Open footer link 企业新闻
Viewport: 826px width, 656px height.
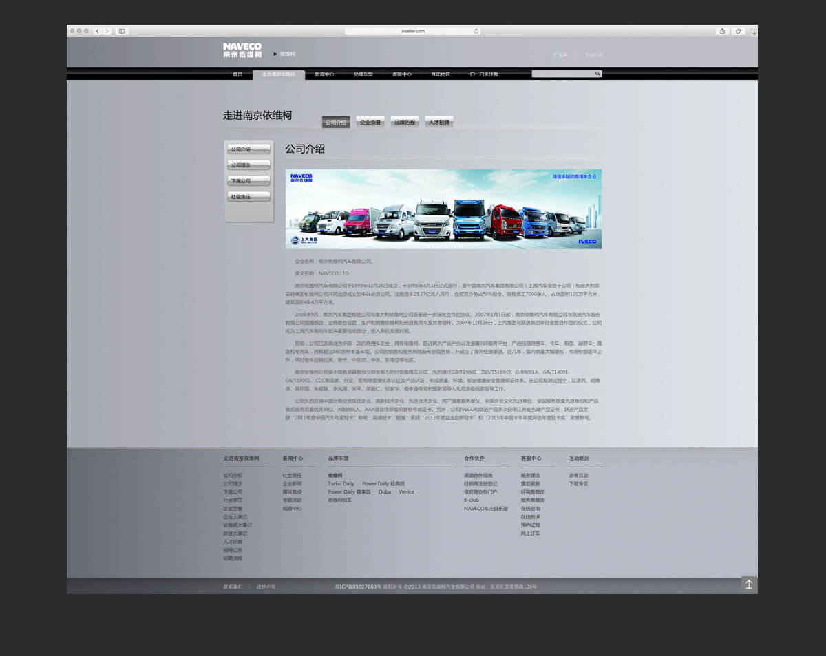pos(292,484)
